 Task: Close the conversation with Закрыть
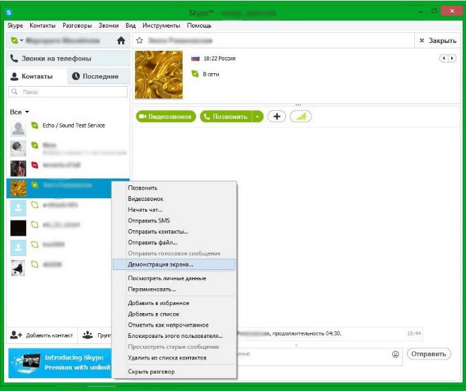(x=438, y=41)
